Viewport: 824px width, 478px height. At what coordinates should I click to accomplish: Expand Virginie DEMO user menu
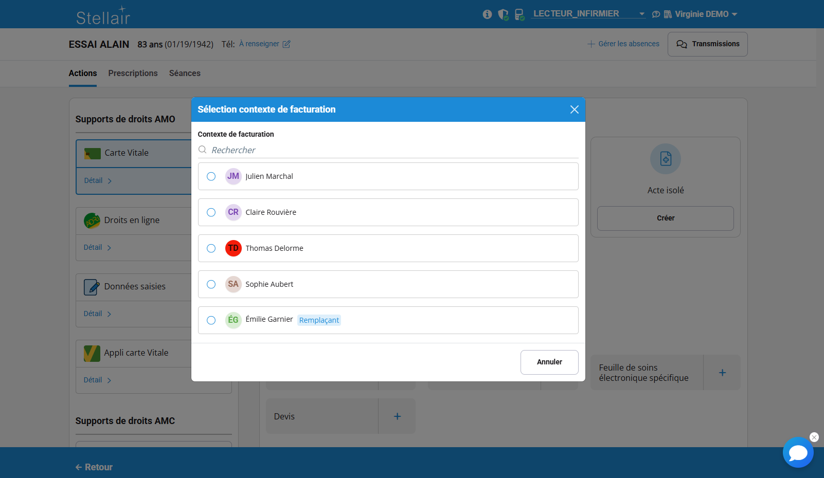706,14
